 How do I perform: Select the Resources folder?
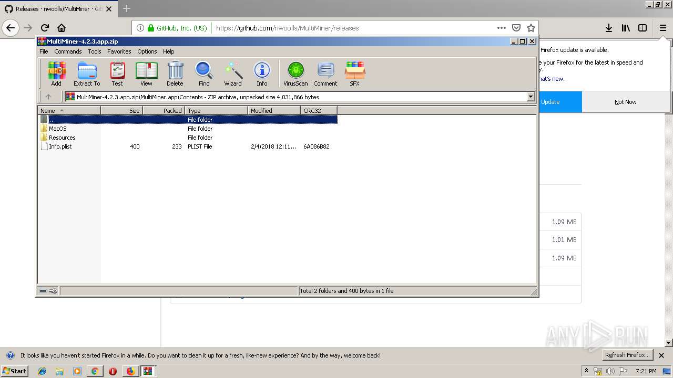tap(62, 138)
